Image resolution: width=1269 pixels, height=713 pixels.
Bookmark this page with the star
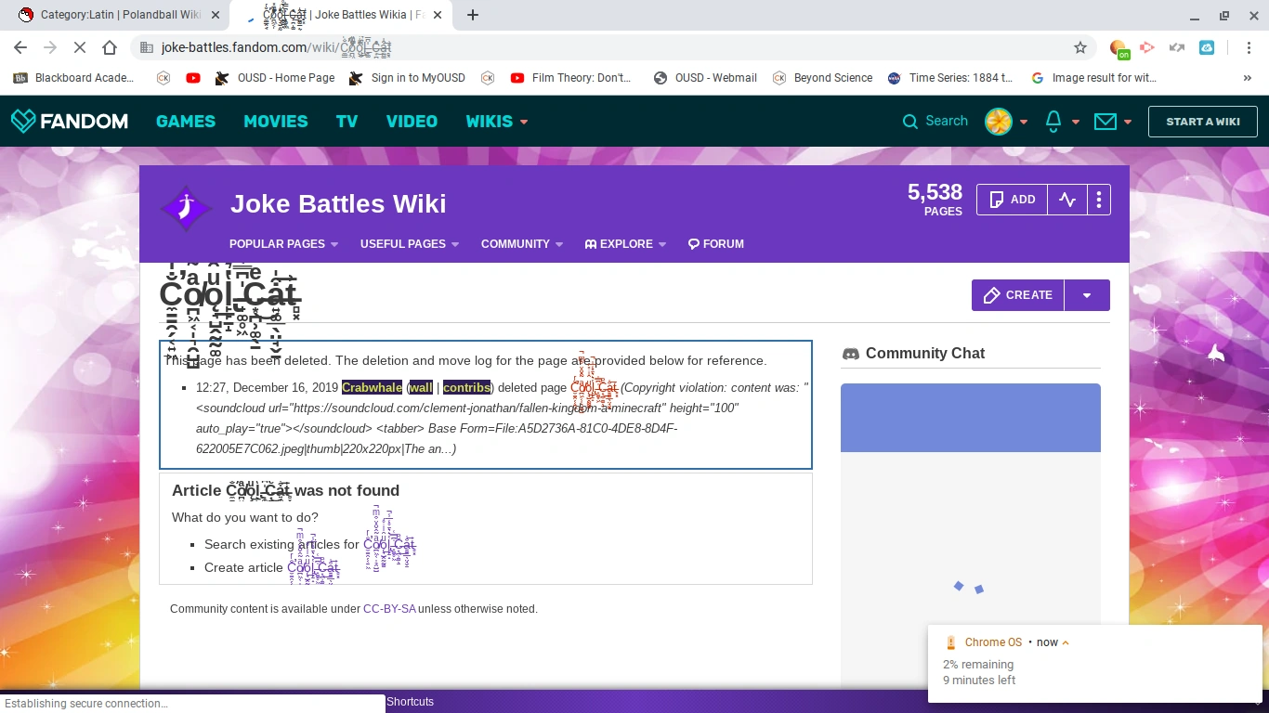coord(1080,47)
